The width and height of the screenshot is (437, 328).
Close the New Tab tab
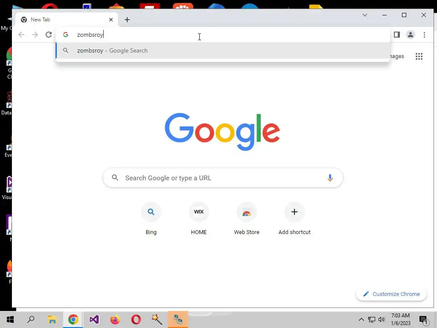click(111, 20)
